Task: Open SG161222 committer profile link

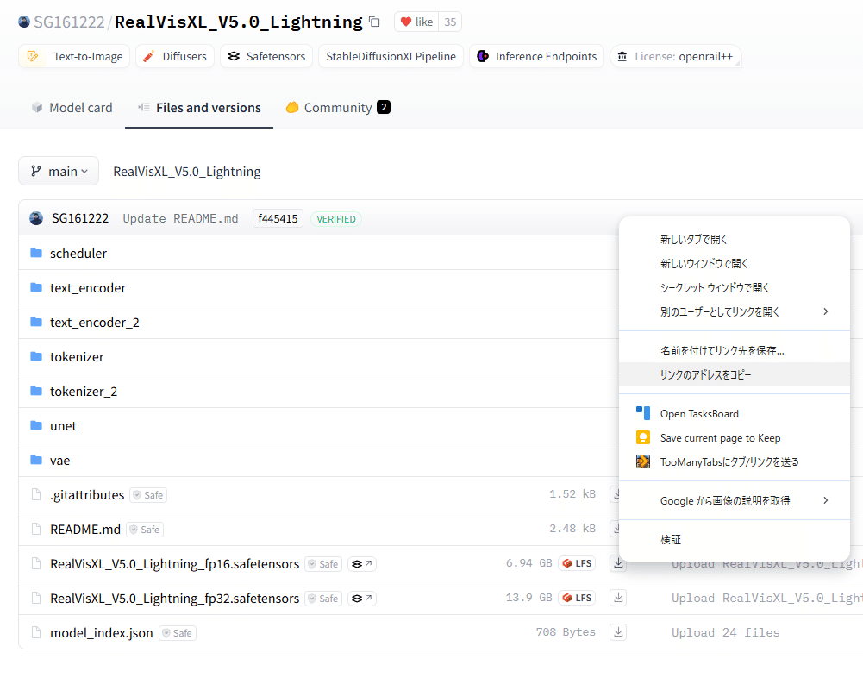Action: [80, 218]
